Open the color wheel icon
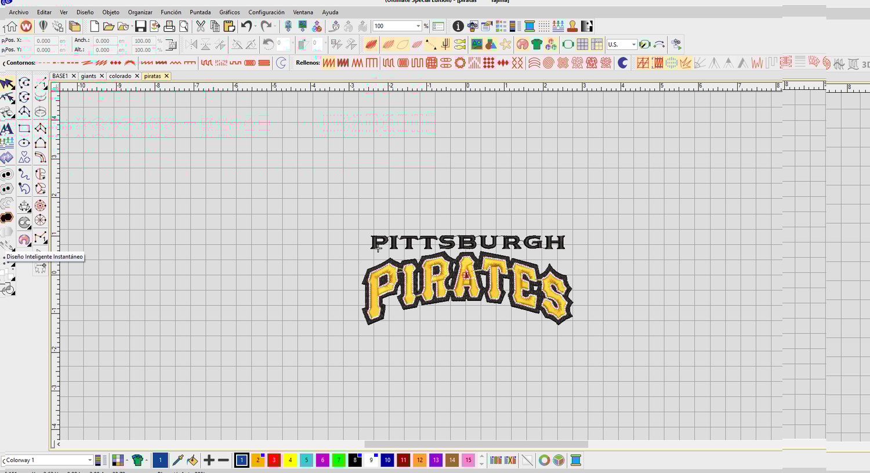 tap(544, 460)
